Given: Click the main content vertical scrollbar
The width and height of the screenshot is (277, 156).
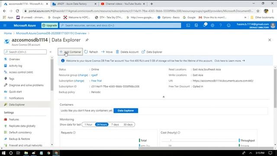Looking at the screenshot, I should pos(275,88).
